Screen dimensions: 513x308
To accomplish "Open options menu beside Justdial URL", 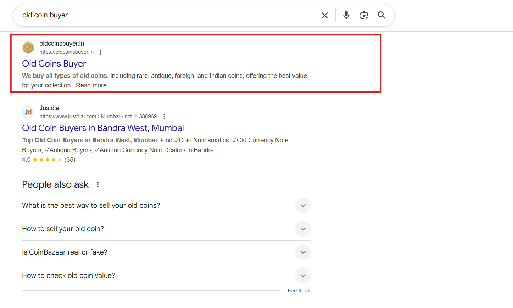I will 164,116.
